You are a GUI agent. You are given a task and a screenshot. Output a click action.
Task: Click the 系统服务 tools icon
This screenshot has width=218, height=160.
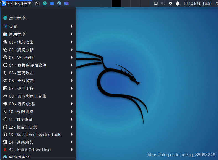(x=5, y=142)
